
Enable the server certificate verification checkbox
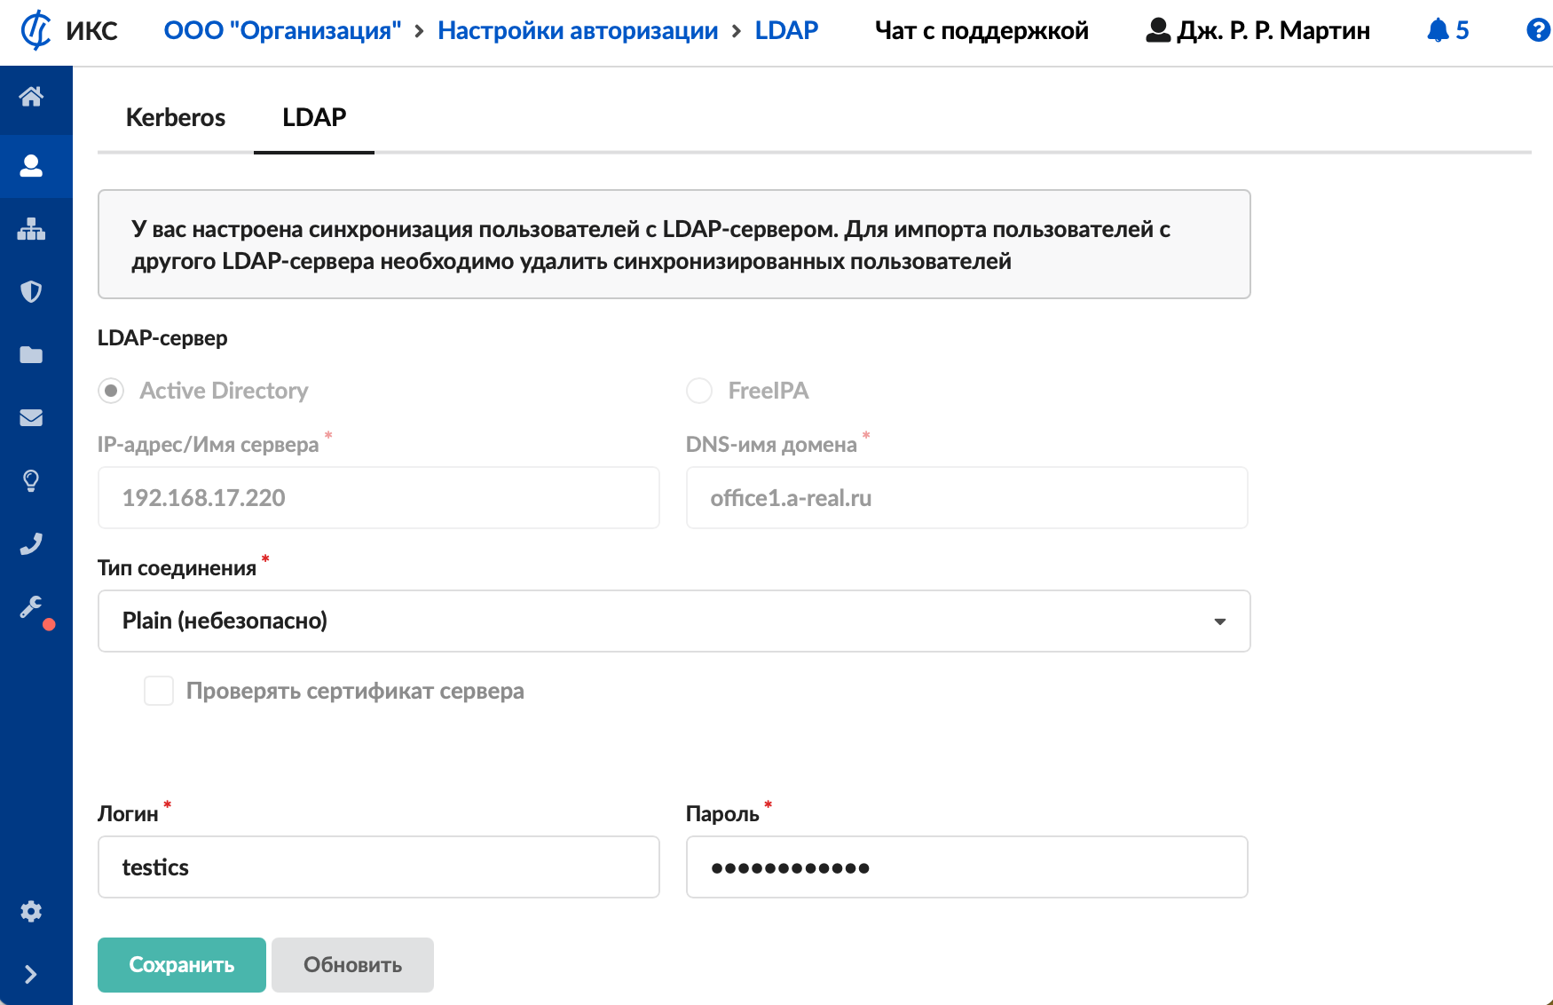click(x=159, y=691)
